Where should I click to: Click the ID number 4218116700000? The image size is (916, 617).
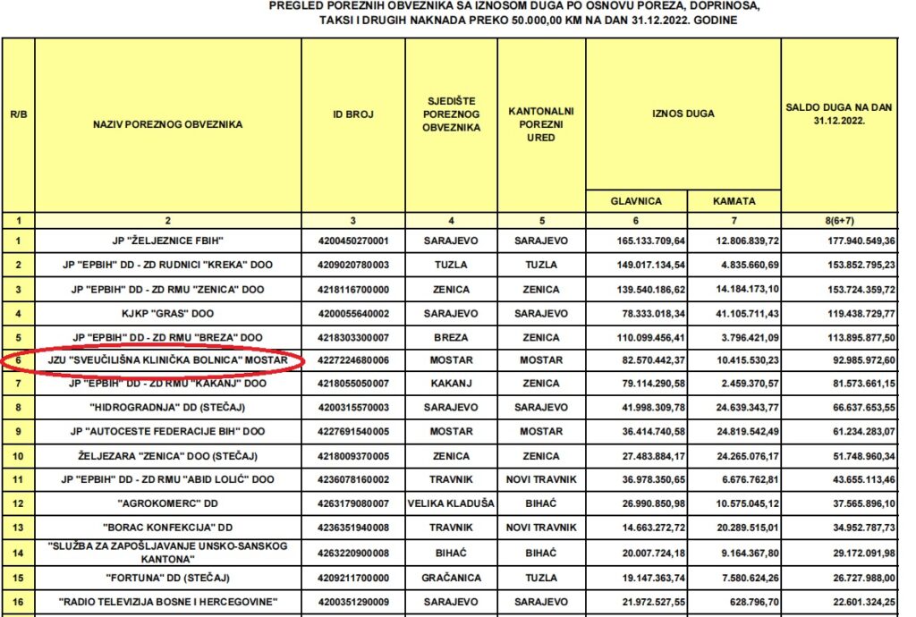[x=352, y=289]
